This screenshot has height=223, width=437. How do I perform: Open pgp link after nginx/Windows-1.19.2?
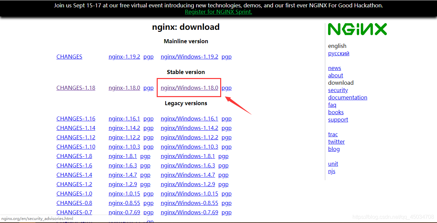227,57
